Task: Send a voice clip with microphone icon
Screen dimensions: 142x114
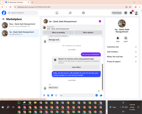Action: click(x=44, y=95)
